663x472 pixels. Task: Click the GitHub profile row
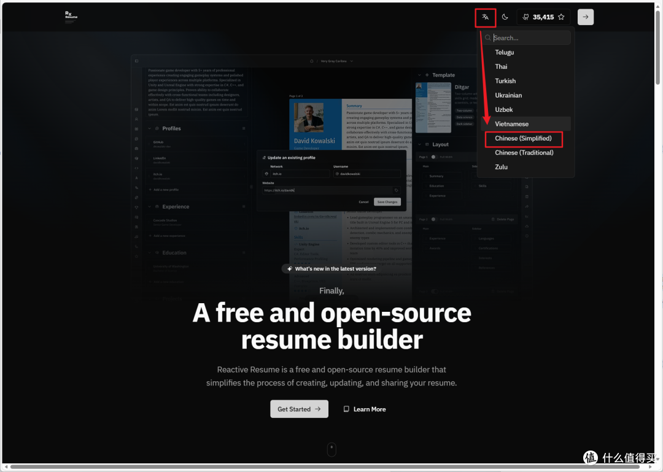pos(197,144)
